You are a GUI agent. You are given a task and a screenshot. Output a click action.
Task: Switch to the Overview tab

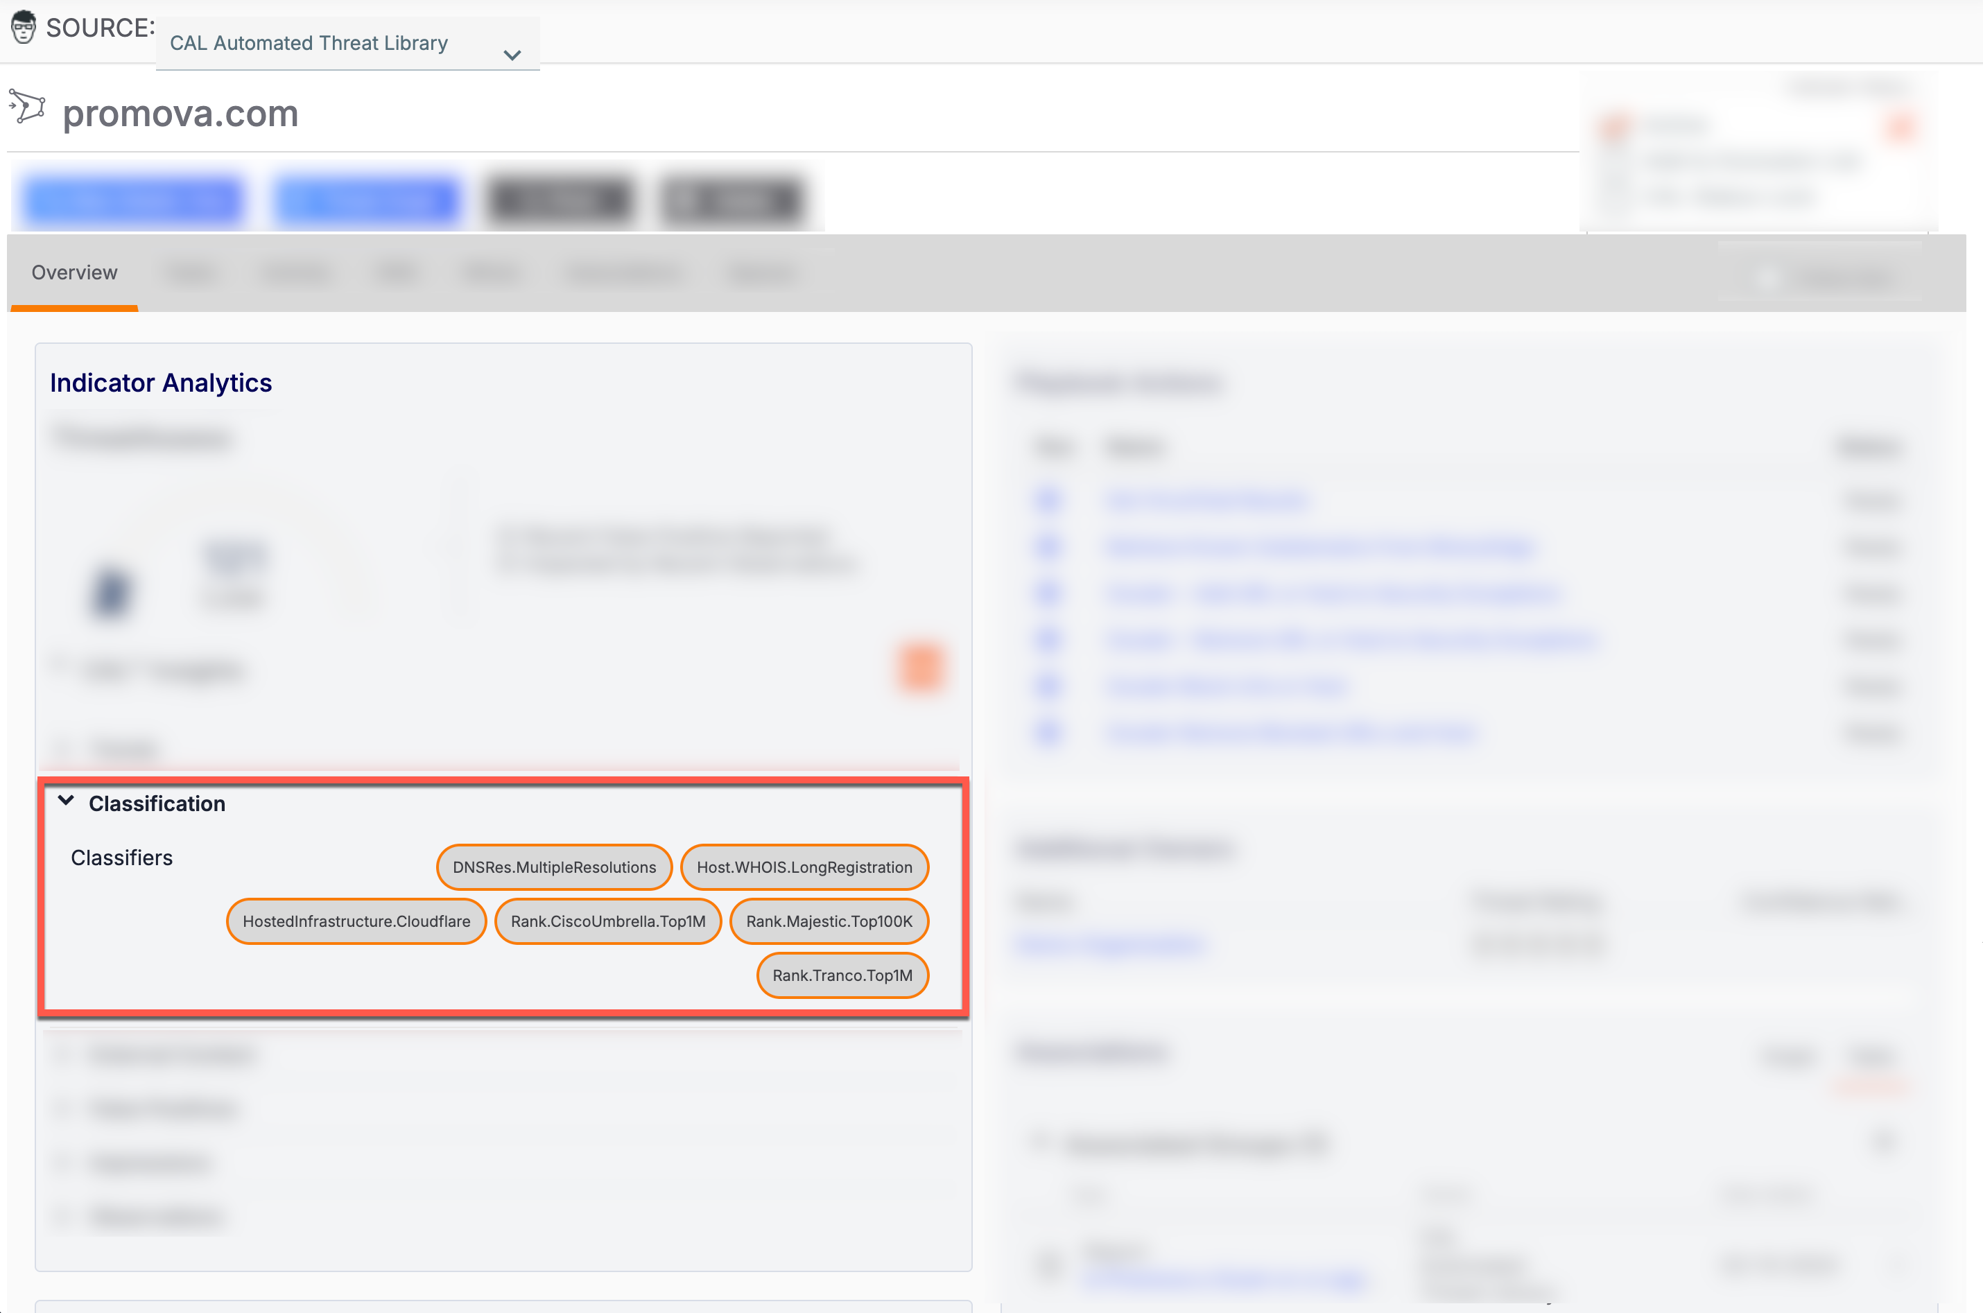point(74,273)
